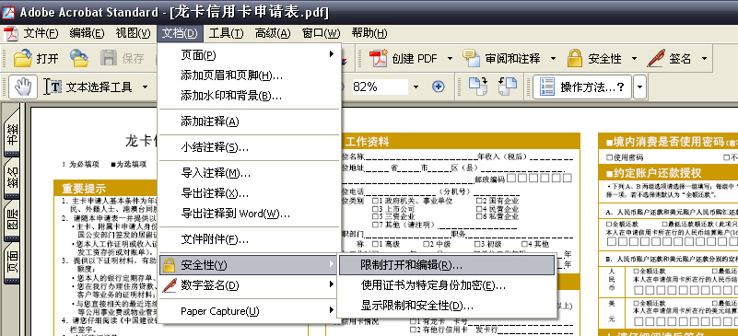Viewport: 738px width, 336px height.
Task: Choose 文件附件(F)... menu item
Action: pyautogui.click(x=249, y=239)
